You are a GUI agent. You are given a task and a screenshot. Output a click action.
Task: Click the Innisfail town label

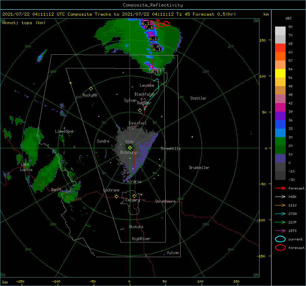137,123
